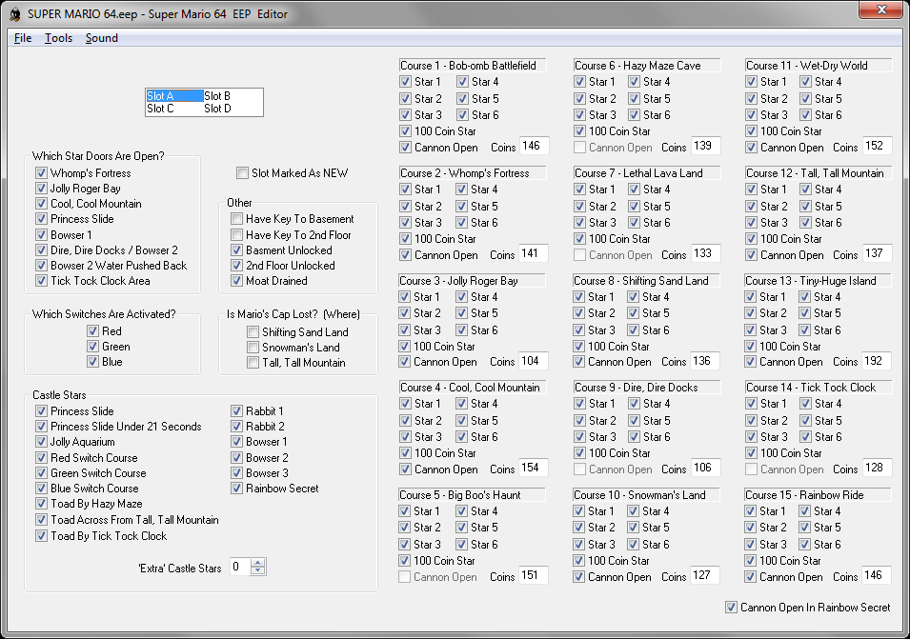Toggle the Blue switch checkbox

[x=92, y=361]
